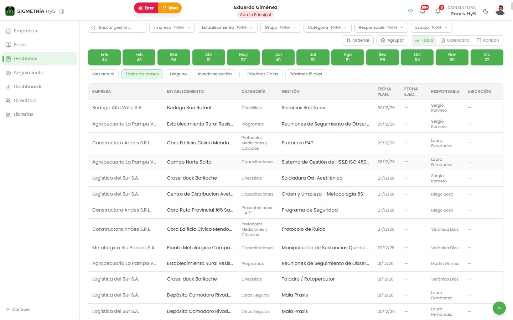The width and height of the screenshot is (513, 320).
Task: Sort by the RESPONSABLE column header
Action: click(x=445, y=92)
